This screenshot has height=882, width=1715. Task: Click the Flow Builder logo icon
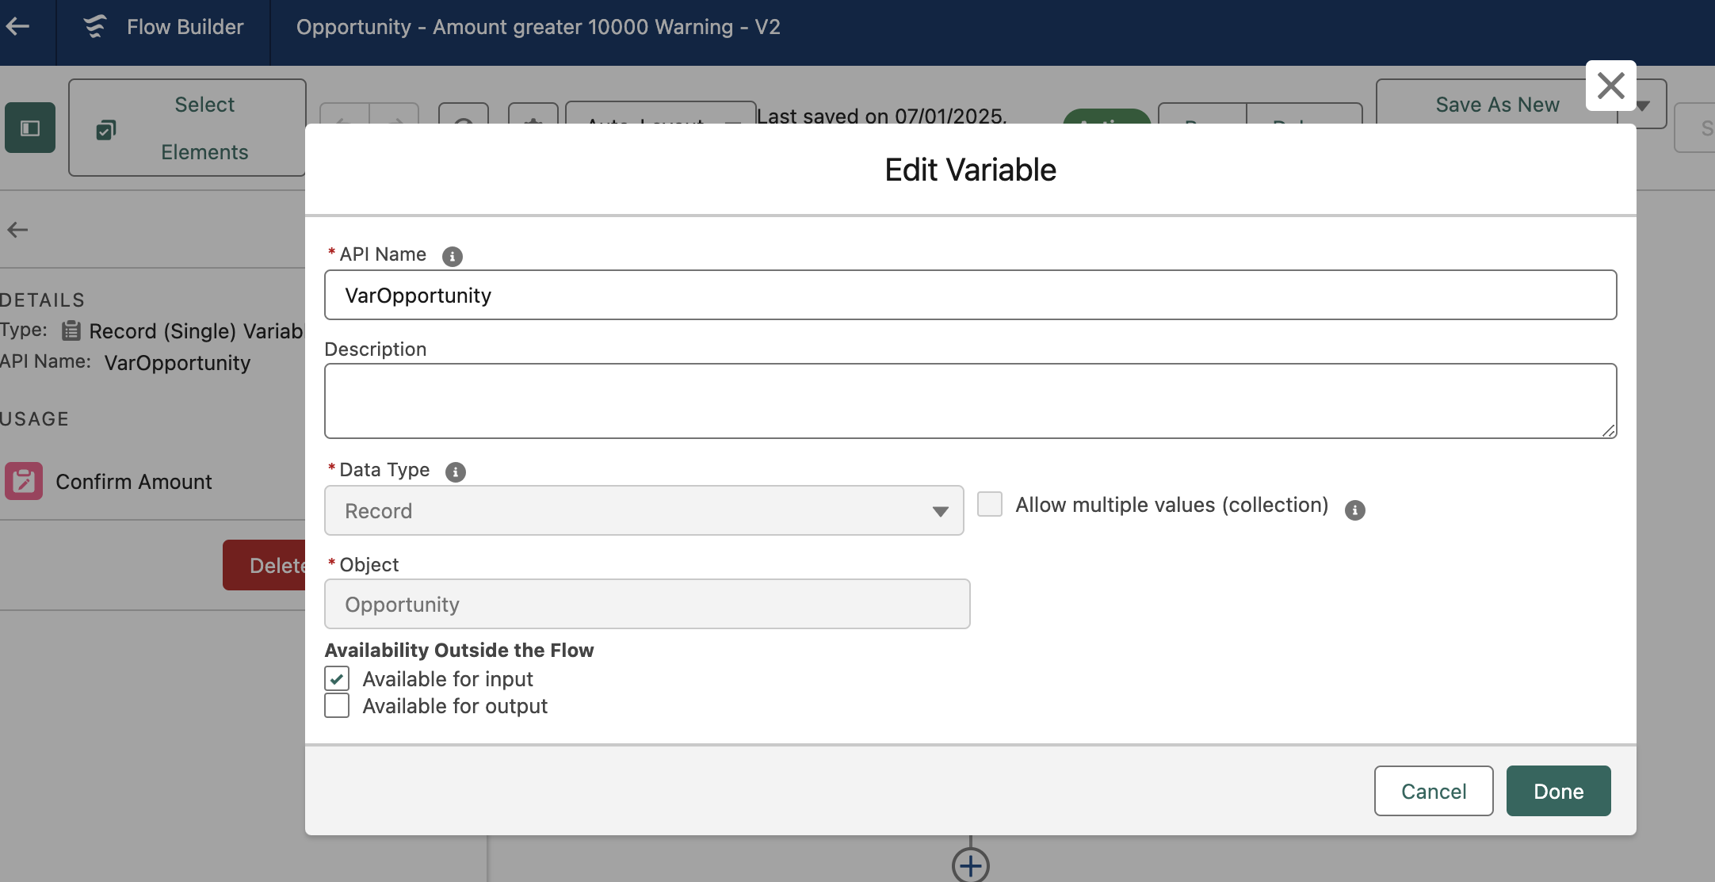click(x=96, y=27)
